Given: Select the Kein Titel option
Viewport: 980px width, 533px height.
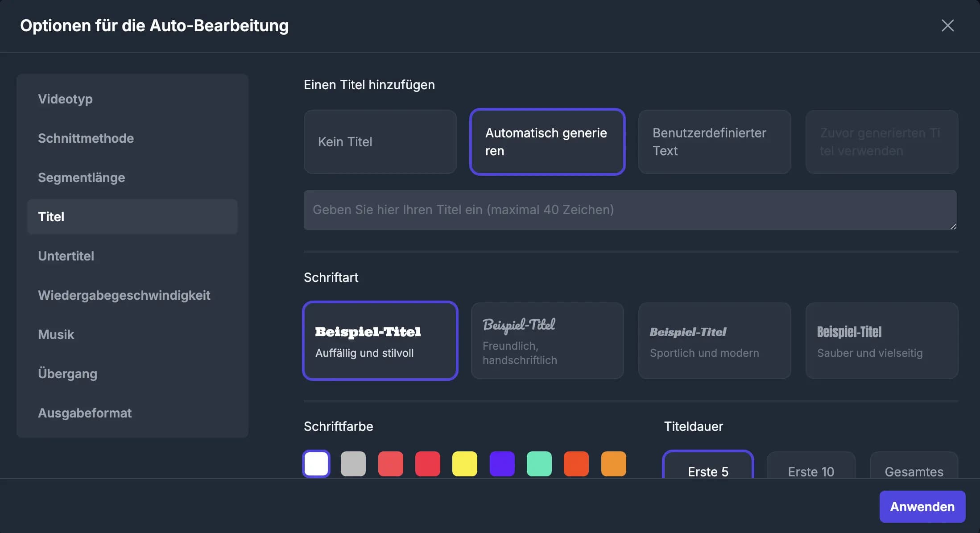Looking at the screenshot, I should tap(380, 142).
